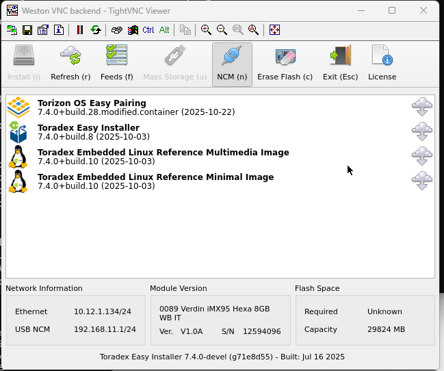Toggle the Alt key toolbar button
The image size is (444, 371).
coord(164,30)
